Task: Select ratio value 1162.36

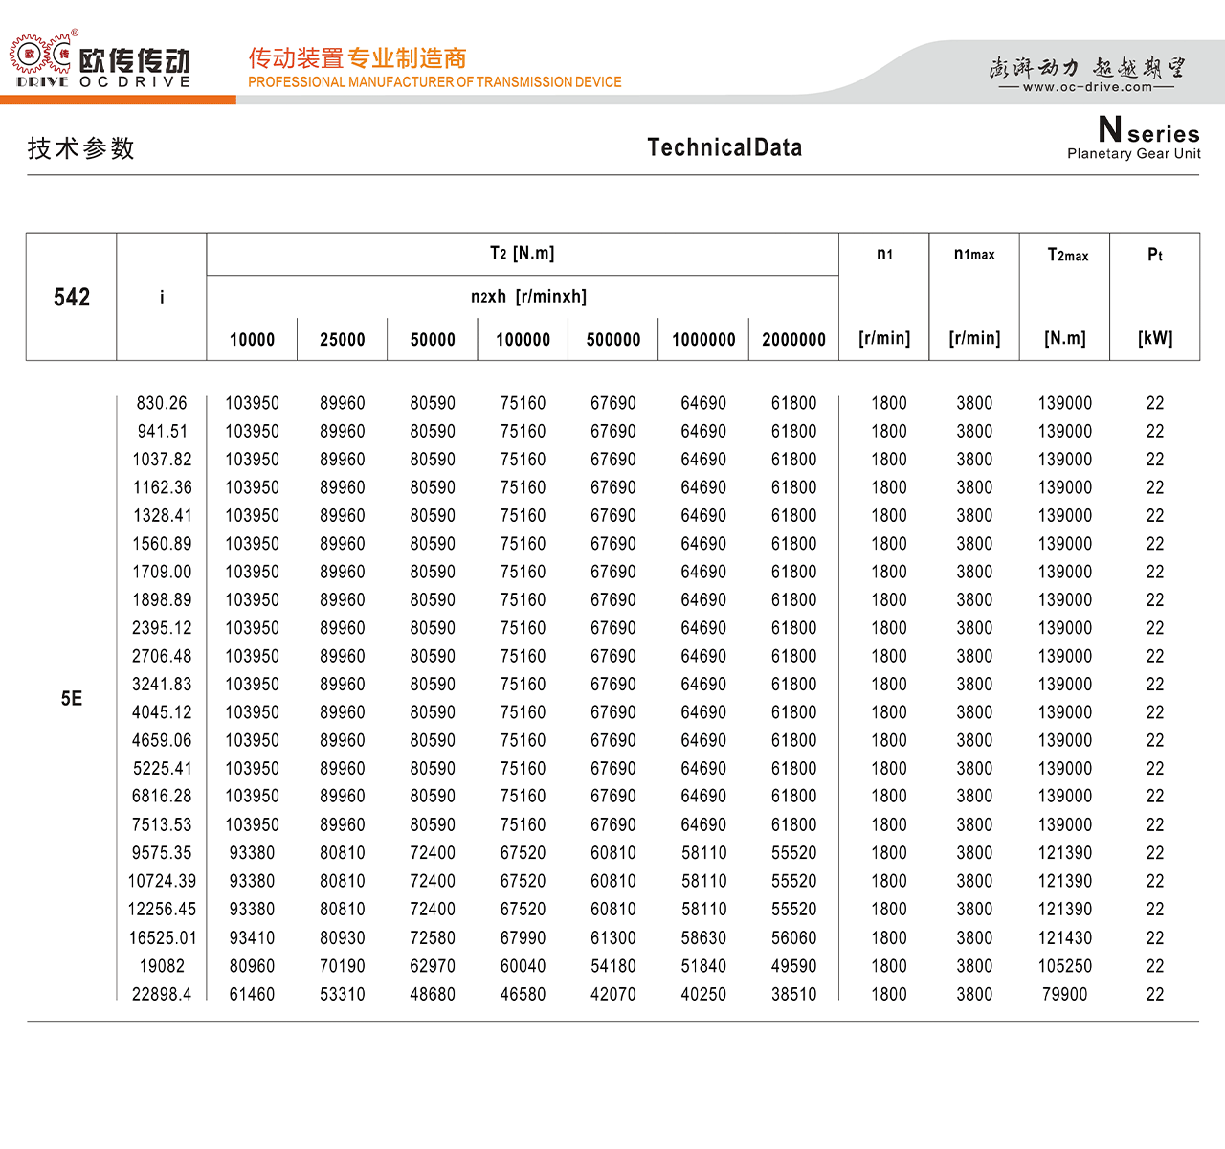Action: pos(162,487)
